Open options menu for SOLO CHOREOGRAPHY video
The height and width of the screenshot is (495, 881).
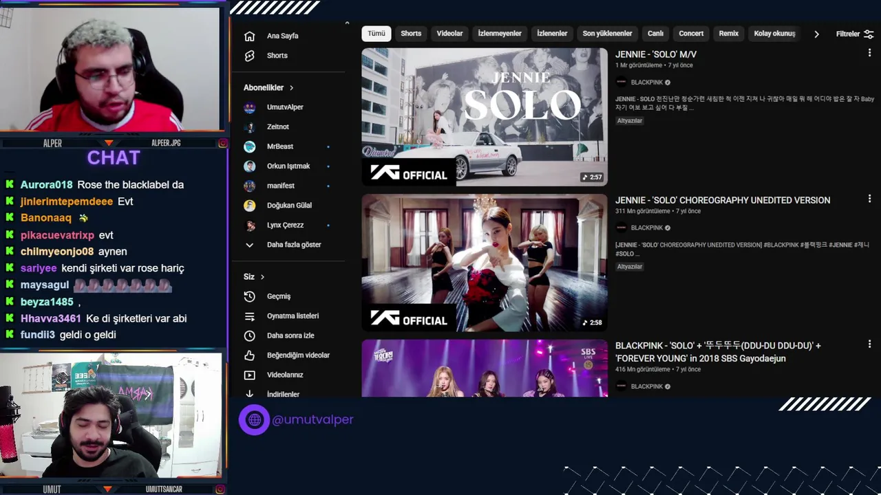tap(870, 199)
